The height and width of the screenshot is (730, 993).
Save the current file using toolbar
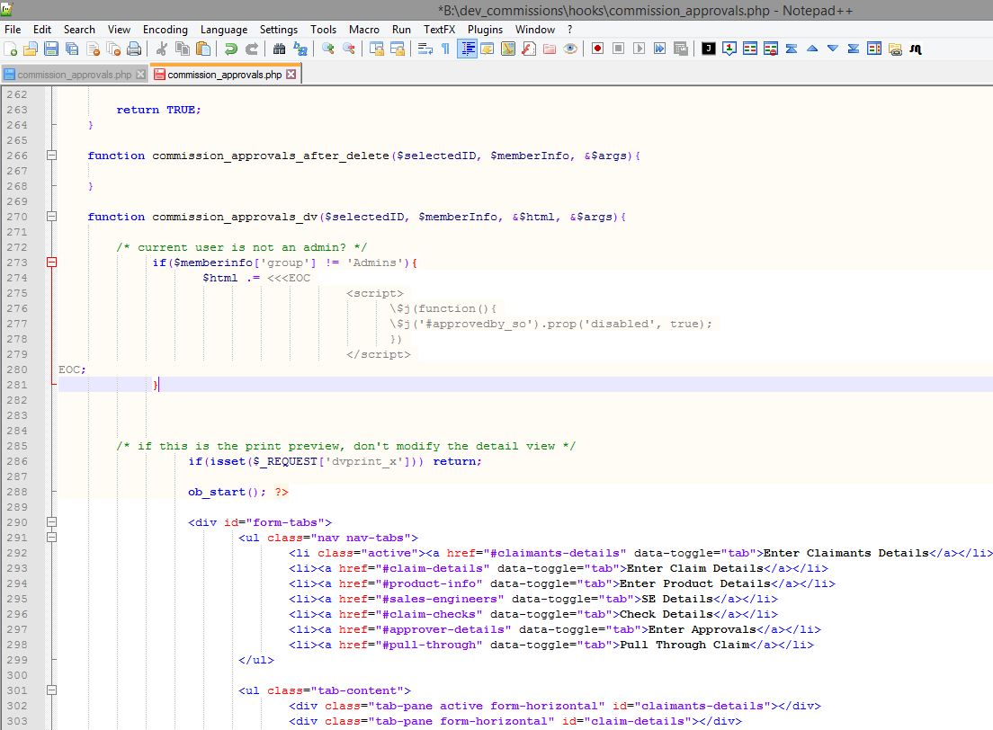[x=51, y=49]
